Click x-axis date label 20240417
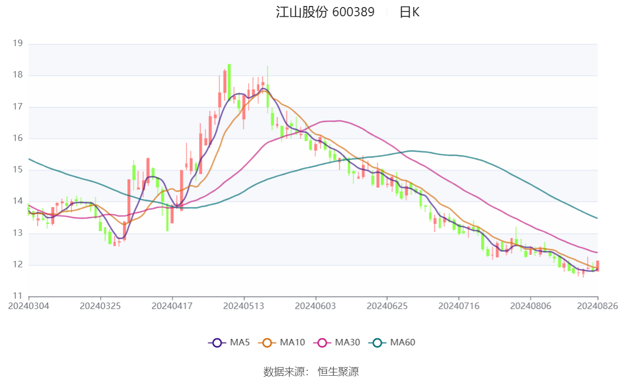622x379 pixels. 172,306
